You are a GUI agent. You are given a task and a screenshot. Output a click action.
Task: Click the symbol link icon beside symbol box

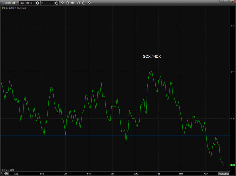pos(38,3)
